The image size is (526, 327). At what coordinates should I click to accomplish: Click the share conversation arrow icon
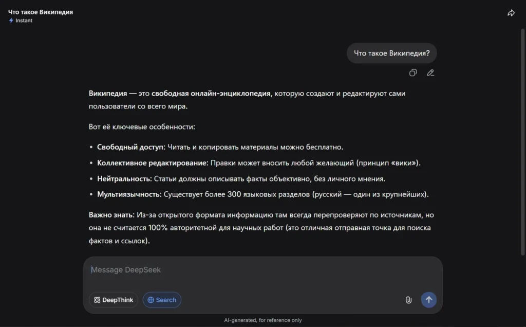pos(511,13)
